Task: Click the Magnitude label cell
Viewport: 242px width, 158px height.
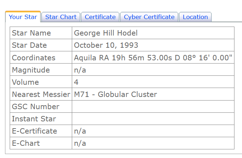Action: pos(31,70)
